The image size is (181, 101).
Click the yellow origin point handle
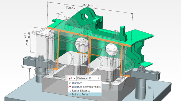pos(85,56)
